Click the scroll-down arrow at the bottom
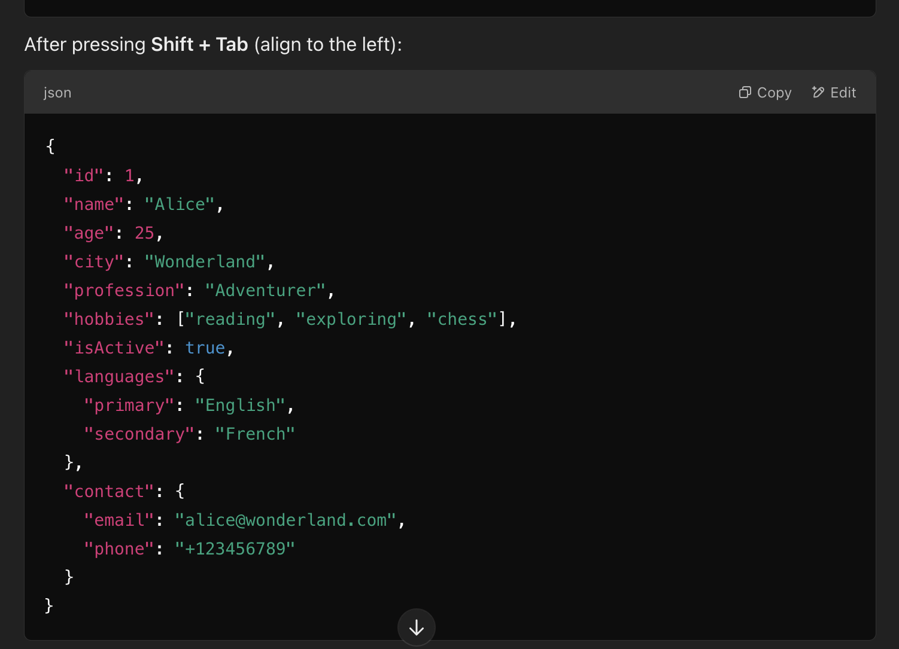This screenshot has height=649, width=899. click(416, 627)
